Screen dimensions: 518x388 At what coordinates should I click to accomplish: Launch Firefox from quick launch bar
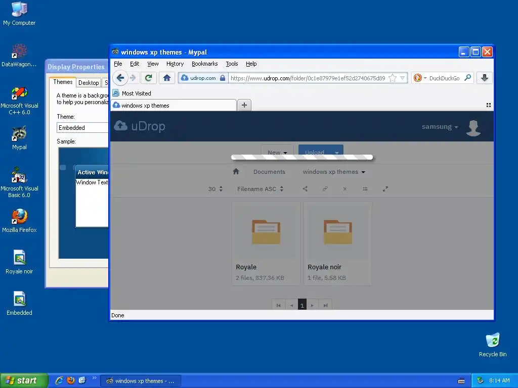click(71, 380)
